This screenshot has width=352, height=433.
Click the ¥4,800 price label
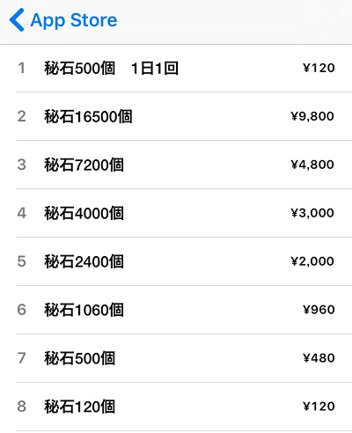pos(312,165)
